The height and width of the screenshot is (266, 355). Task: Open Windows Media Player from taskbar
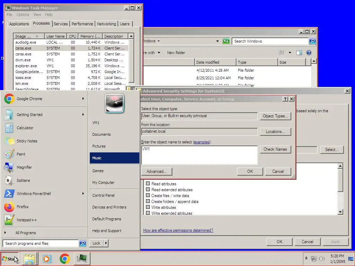[x=47, y=259]
